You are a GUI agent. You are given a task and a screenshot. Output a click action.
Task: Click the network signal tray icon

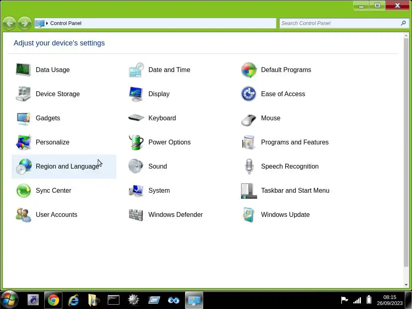coord(357,300)
